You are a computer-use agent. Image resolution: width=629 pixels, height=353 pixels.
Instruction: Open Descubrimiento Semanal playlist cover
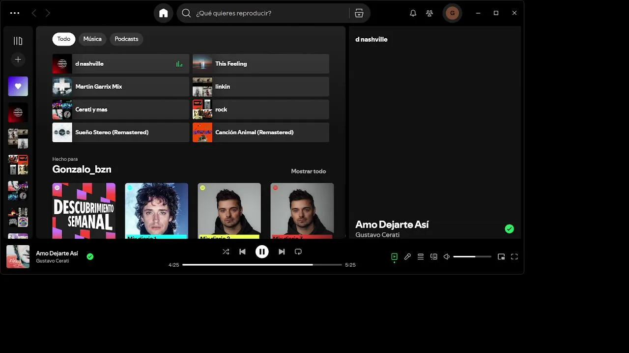[x=84, y=211]
